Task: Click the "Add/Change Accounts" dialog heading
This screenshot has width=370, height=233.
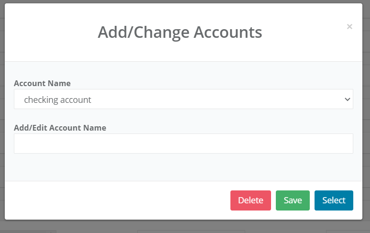Action: (180, 32)
